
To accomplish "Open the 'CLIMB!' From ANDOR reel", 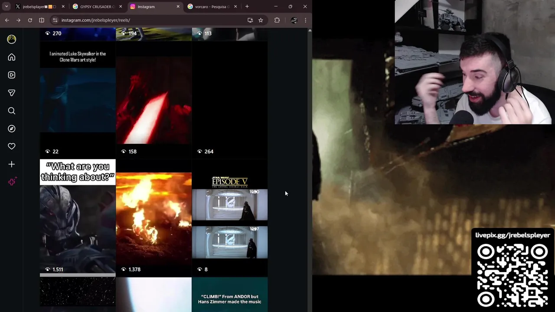I will 230,295.
